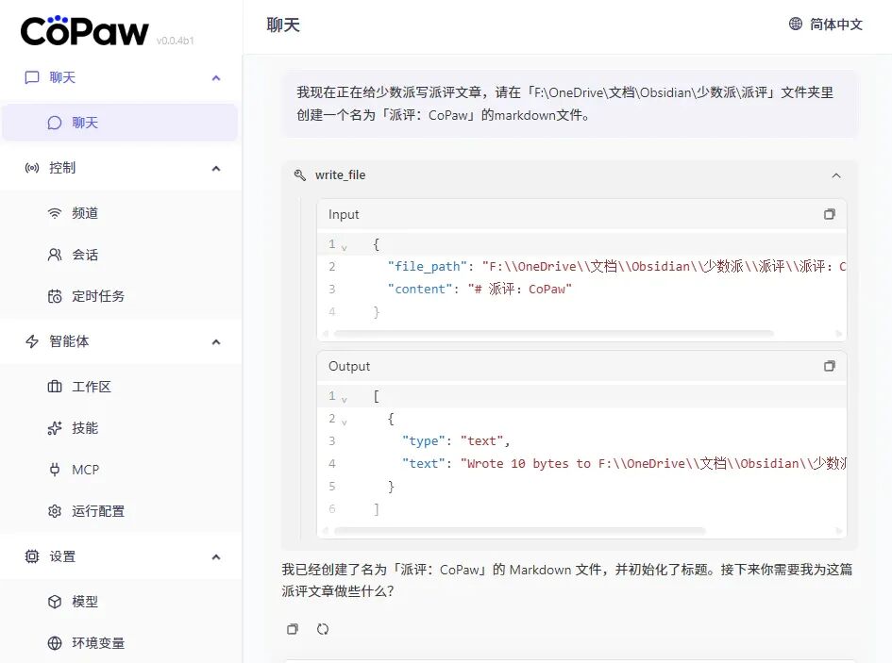Click the Output horizontal scrollbar
Screen dimensions: 892x663
pyautogui.click(x=520, y=531)
